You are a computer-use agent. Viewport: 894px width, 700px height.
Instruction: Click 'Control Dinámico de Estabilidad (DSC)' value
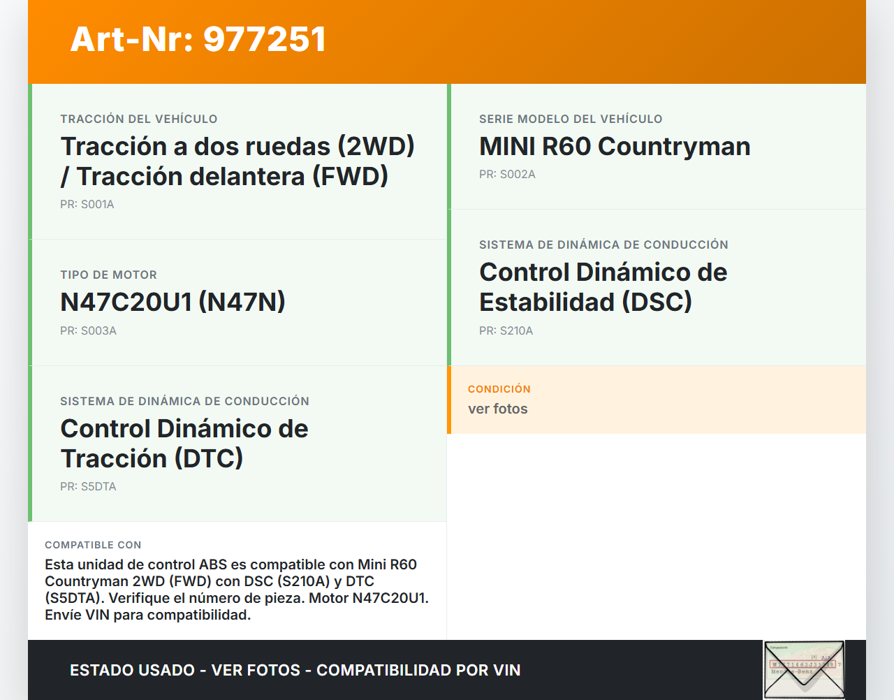[x=603, y=287]
